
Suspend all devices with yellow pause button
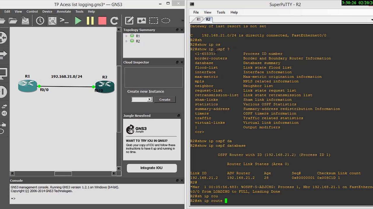pos(90,21)
